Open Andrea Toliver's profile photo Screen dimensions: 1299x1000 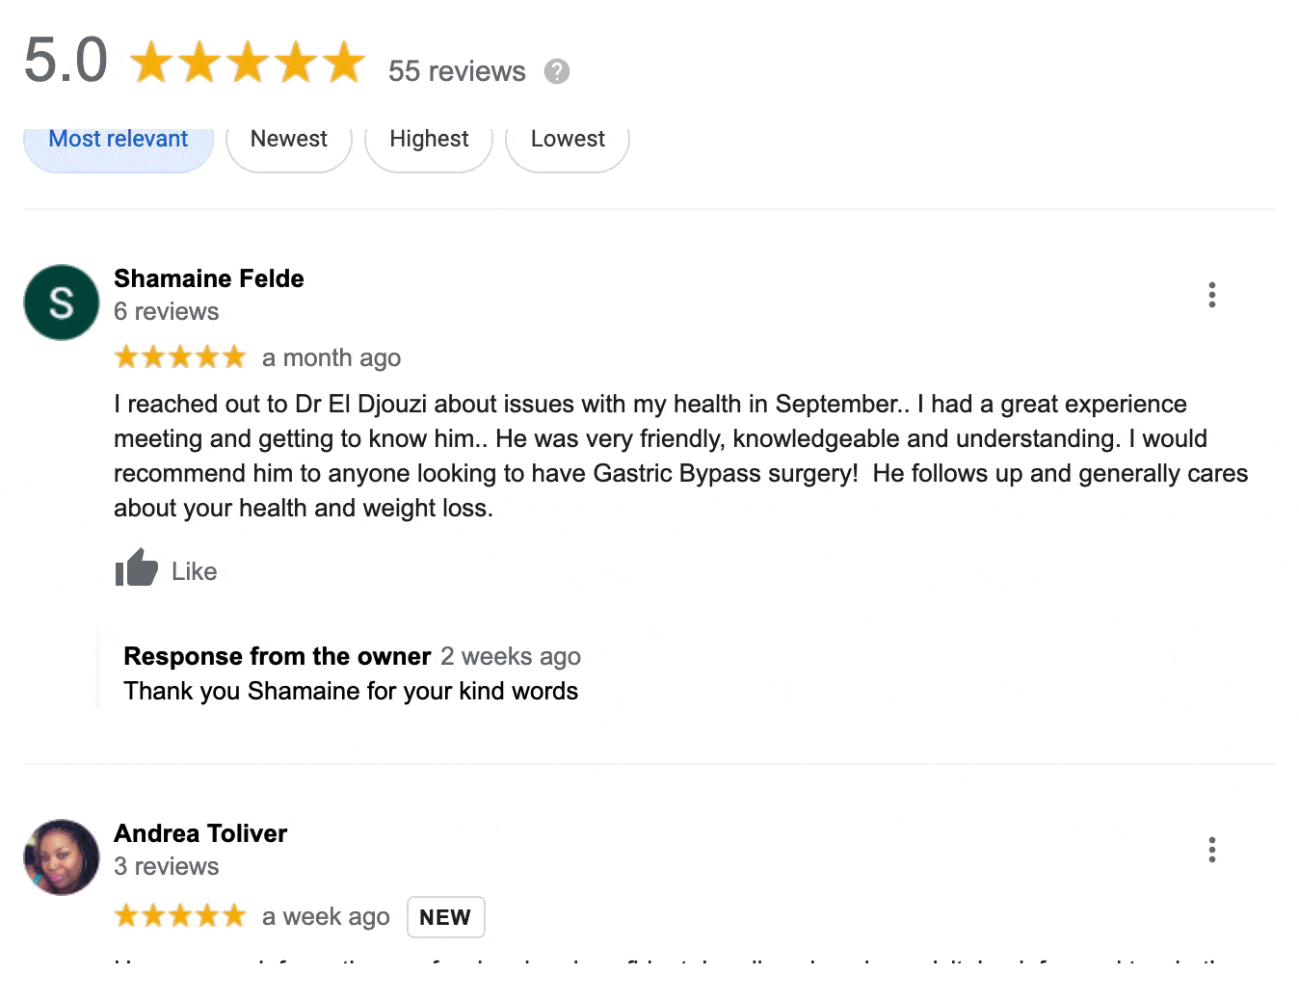click(x=62, y=857)
